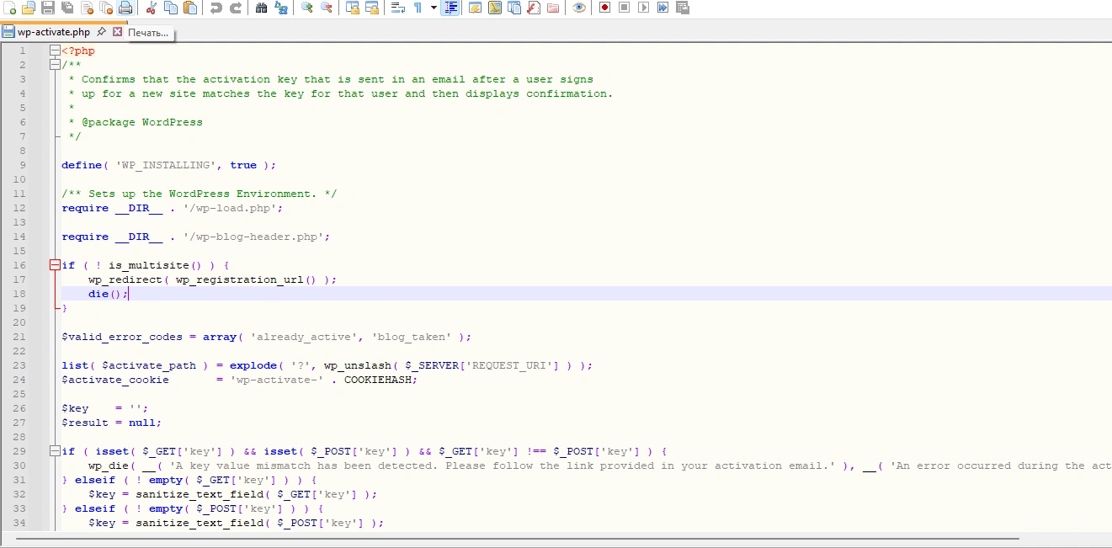Screen dimensions: 1112x548
Task: Click the list( $activate_path ) line
Action: click(x=327, y=365)
